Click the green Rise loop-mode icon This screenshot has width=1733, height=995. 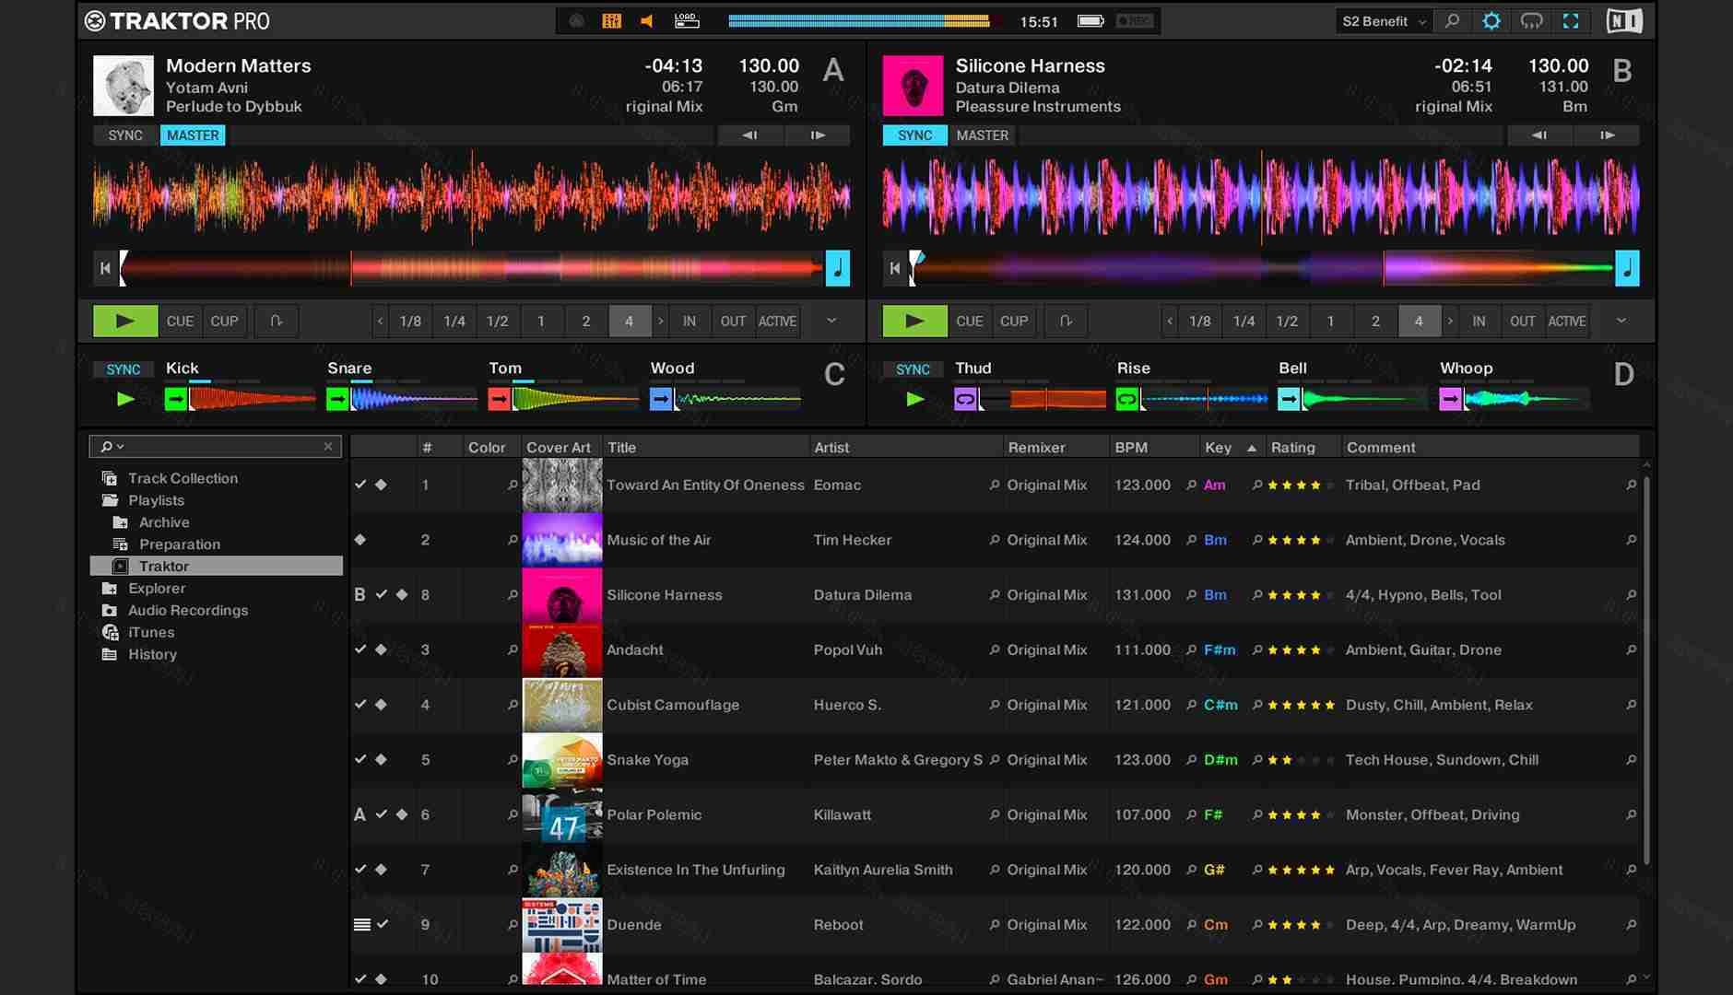pyautogui.click(x=1126, y=399)
